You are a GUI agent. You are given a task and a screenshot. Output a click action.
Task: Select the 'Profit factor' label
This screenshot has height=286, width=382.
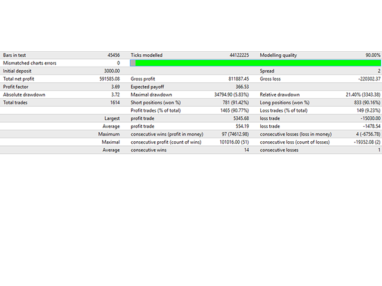pos(16,87)
